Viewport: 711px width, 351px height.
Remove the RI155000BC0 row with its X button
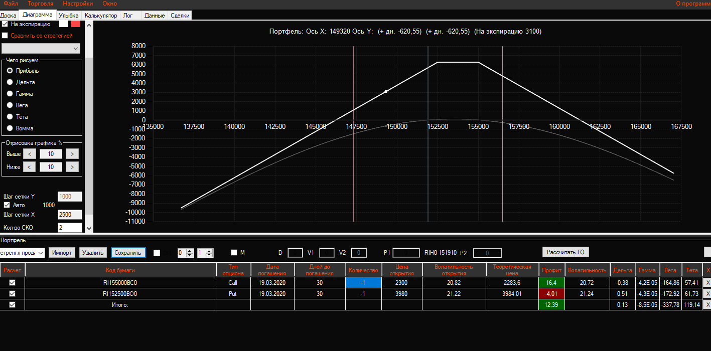pyautogui.click(x=707, y=283)
